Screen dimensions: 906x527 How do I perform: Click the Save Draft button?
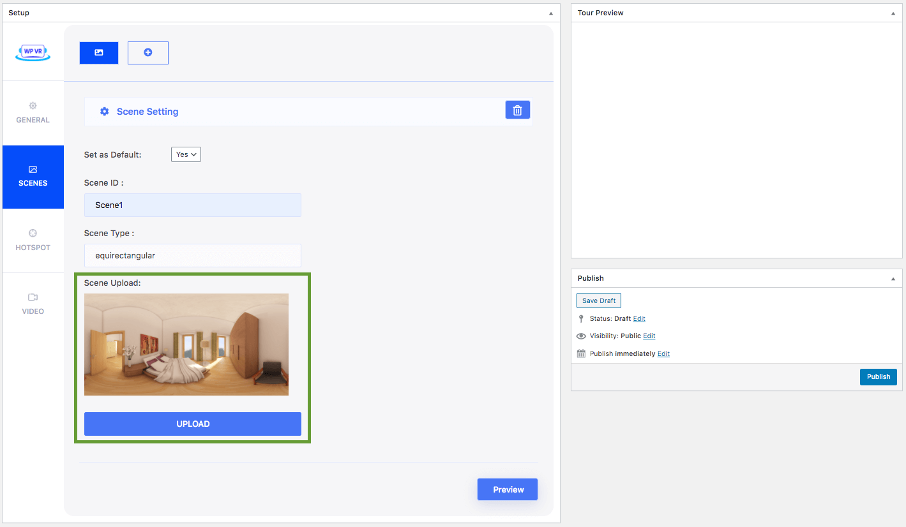[599, 301]
